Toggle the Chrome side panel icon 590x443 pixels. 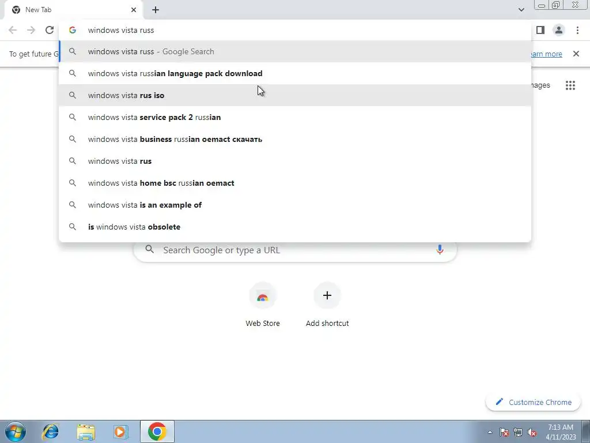[x=540, y=30]
